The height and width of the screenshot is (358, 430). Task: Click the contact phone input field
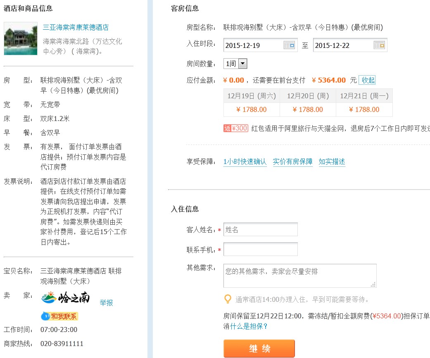260,249
